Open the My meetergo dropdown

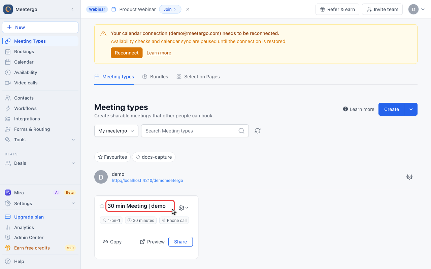pos(116,131)
